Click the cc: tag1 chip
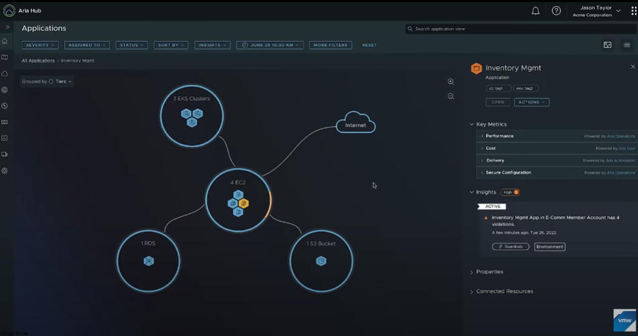This screenshot has width=638, height=336. (498, 88)
